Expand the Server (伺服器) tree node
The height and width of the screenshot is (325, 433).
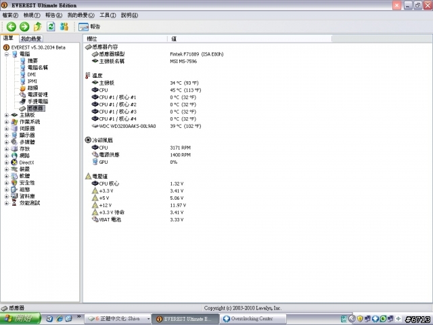point(7,129)
